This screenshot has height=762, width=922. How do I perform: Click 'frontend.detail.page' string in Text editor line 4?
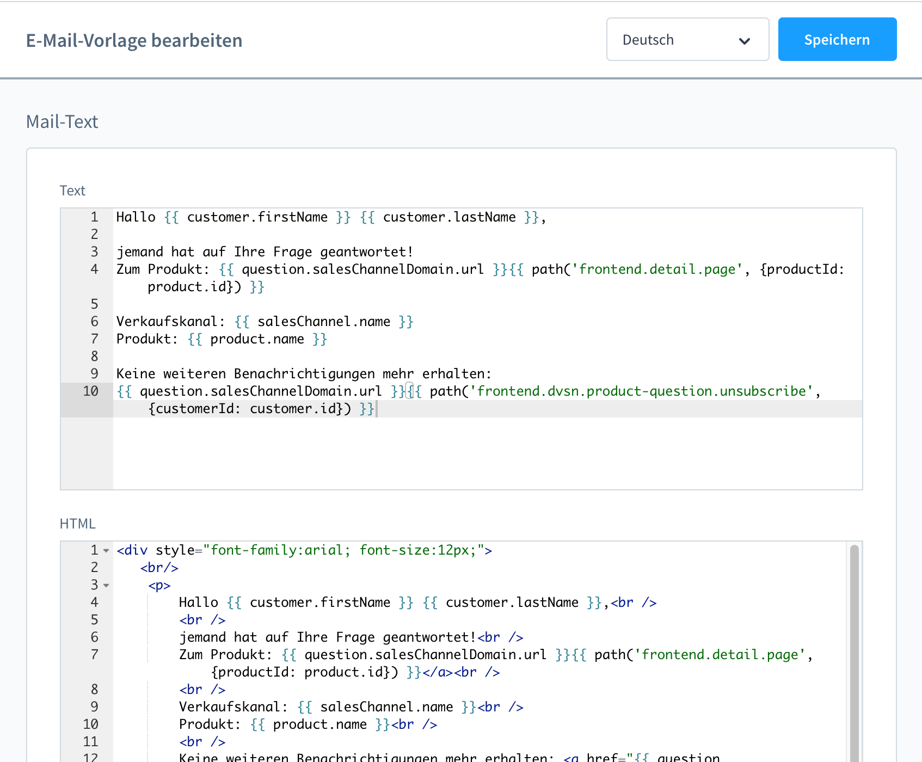tap(657, 269)
